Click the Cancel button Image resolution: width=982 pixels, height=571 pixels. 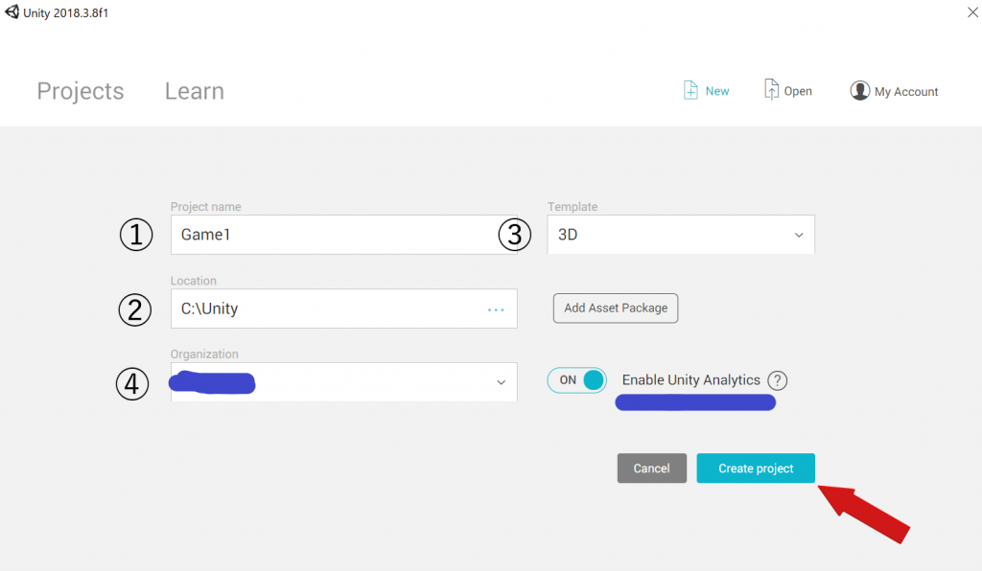[x=651, y=468]
